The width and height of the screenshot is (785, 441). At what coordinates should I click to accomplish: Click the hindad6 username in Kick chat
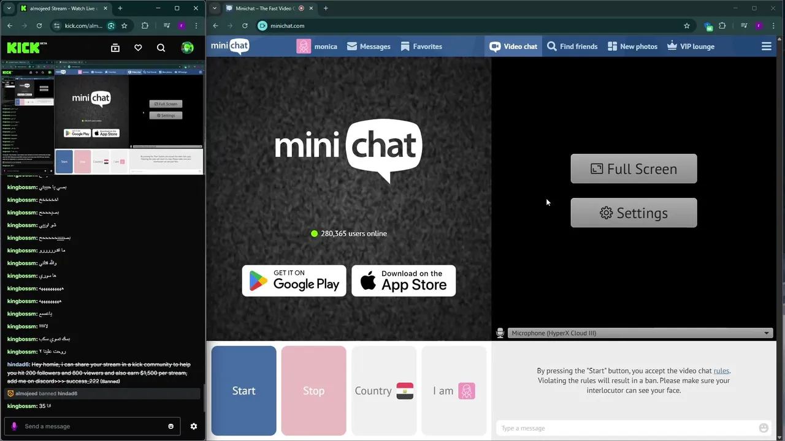click(x=18, y=364)
